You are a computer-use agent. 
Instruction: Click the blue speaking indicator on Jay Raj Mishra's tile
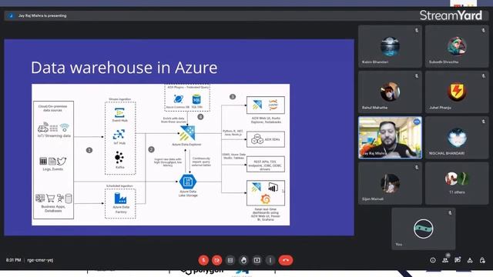click(417, 122)
